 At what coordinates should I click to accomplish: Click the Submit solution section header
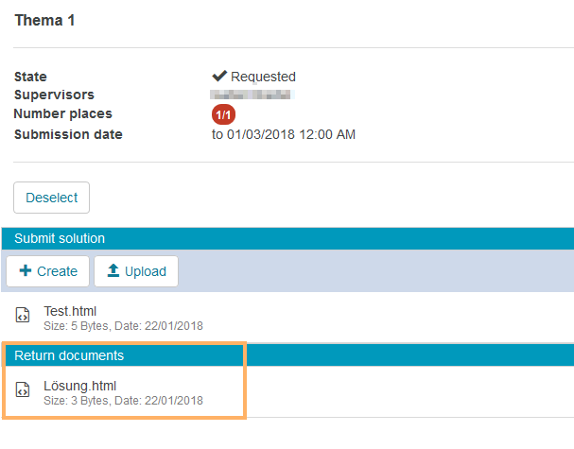point(60,238)
